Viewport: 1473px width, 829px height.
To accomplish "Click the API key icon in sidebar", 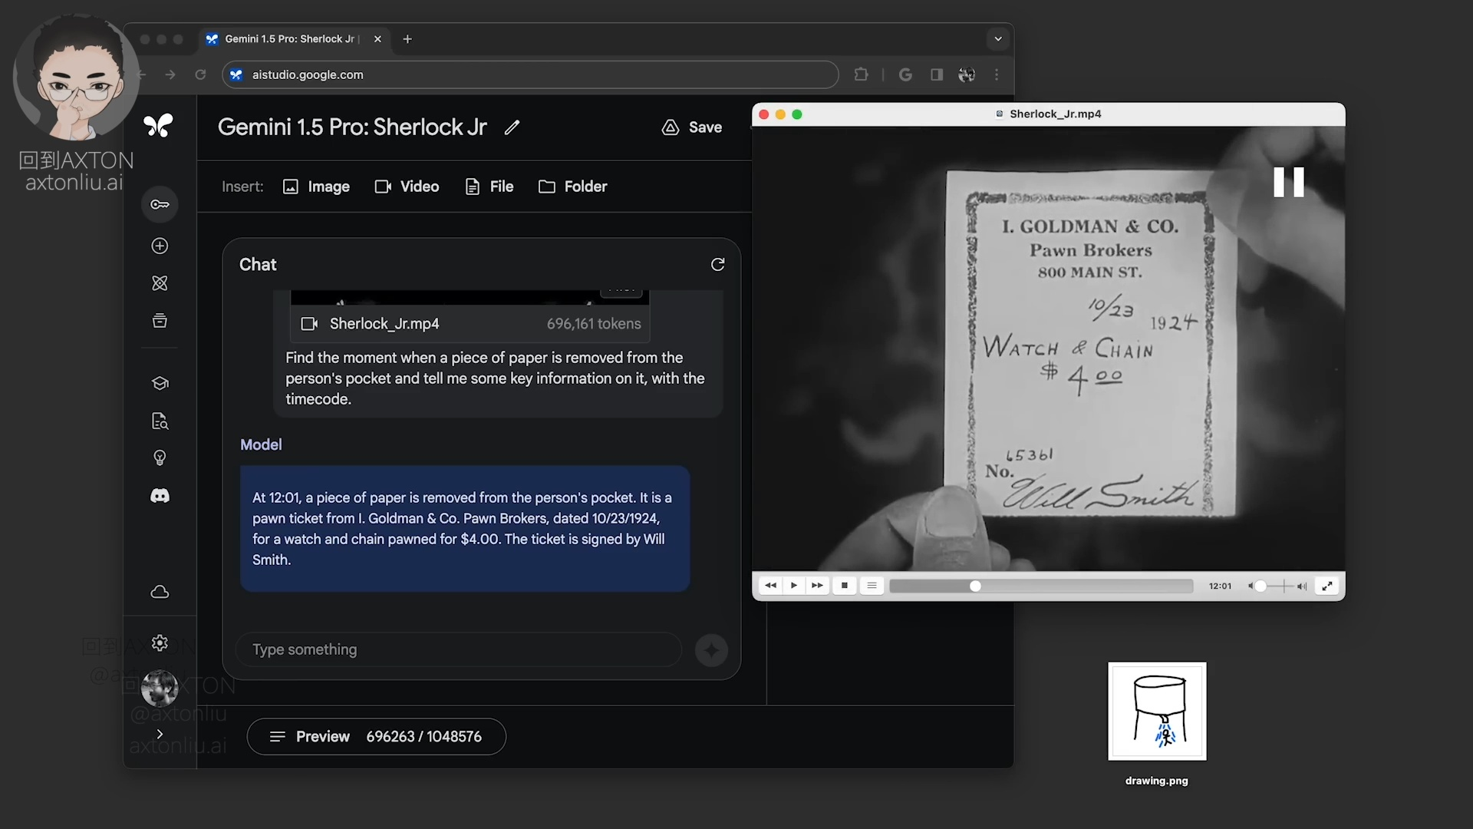I will tap(160, 204).
